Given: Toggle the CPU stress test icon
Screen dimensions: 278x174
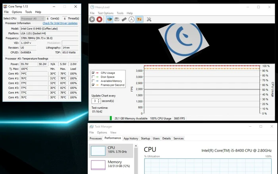Looking at the screenshot, I should tap(110, 19).
